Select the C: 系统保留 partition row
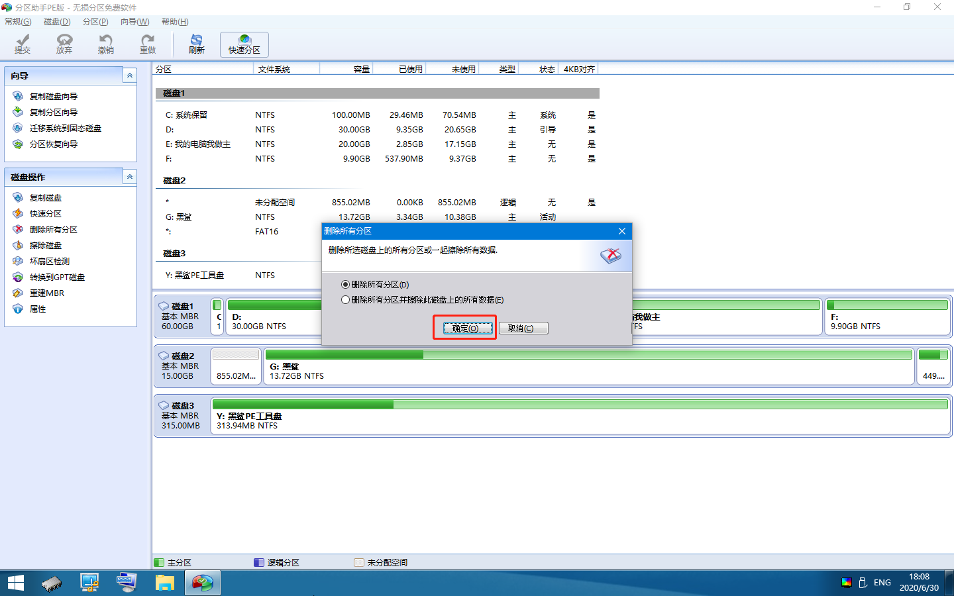Viewport: 954px width, 596px height. click(378, 115)
